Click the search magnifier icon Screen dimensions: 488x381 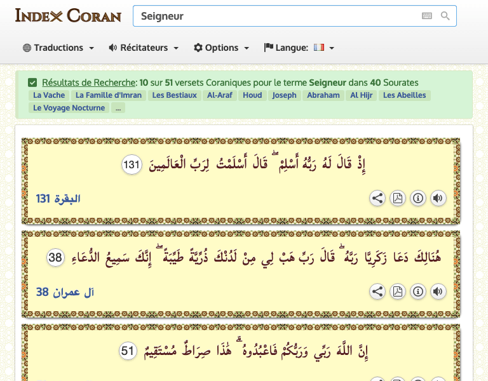click(445, 16)
